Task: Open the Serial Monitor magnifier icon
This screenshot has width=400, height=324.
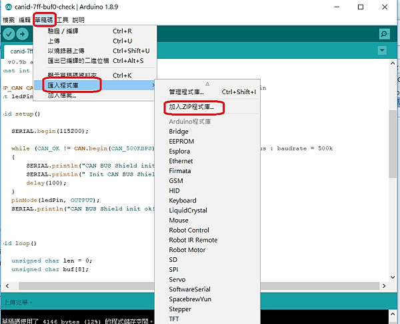Action: pos(384,34)
